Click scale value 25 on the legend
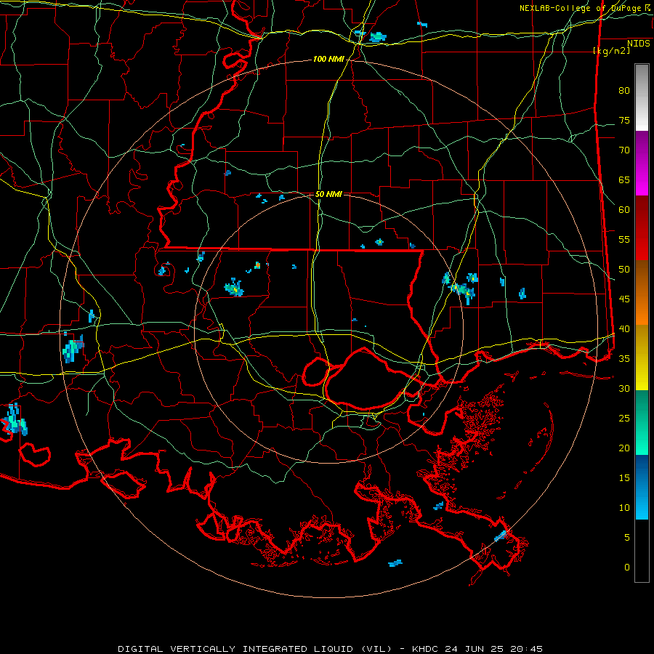The image size is (654, 654). point(624,418)
